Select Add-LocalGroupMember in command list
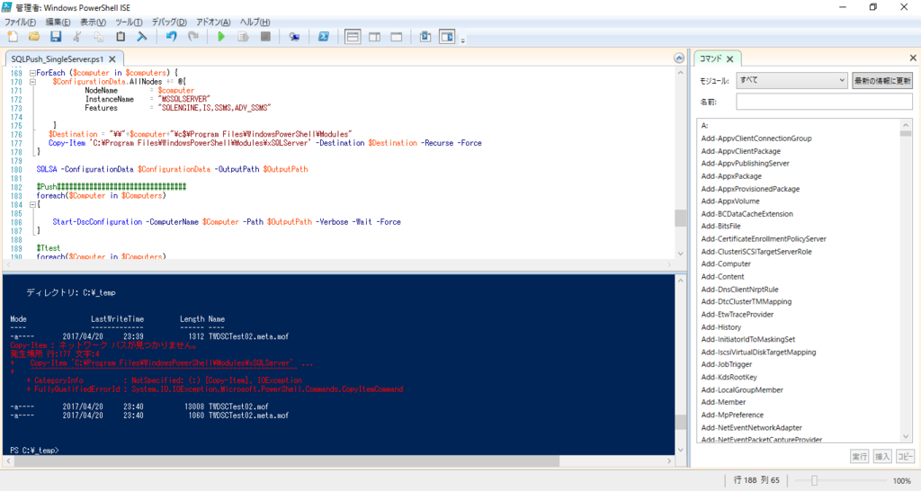This screenshot has height=491, width=921. click(x=742, y=390)
